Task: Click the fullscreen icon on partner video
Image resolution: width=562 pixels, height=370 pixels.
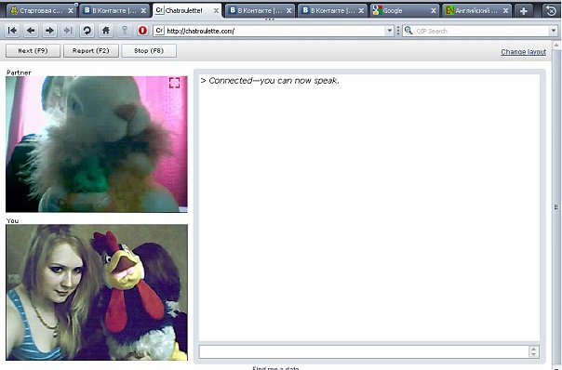Action: [x=175, y=83]
